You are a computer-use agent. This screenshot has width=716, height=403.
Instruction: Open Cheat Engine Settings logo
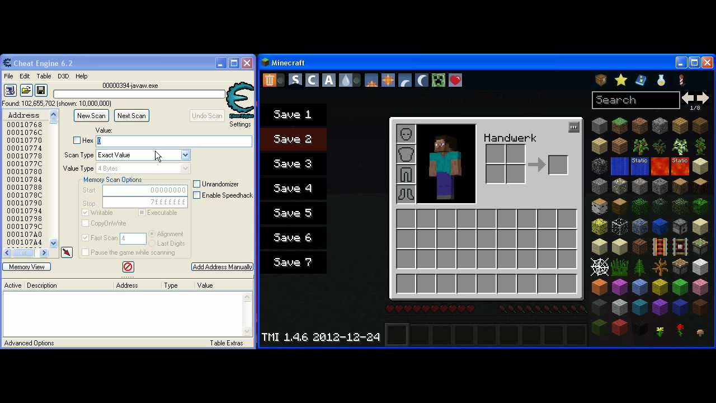coord(241,101)
